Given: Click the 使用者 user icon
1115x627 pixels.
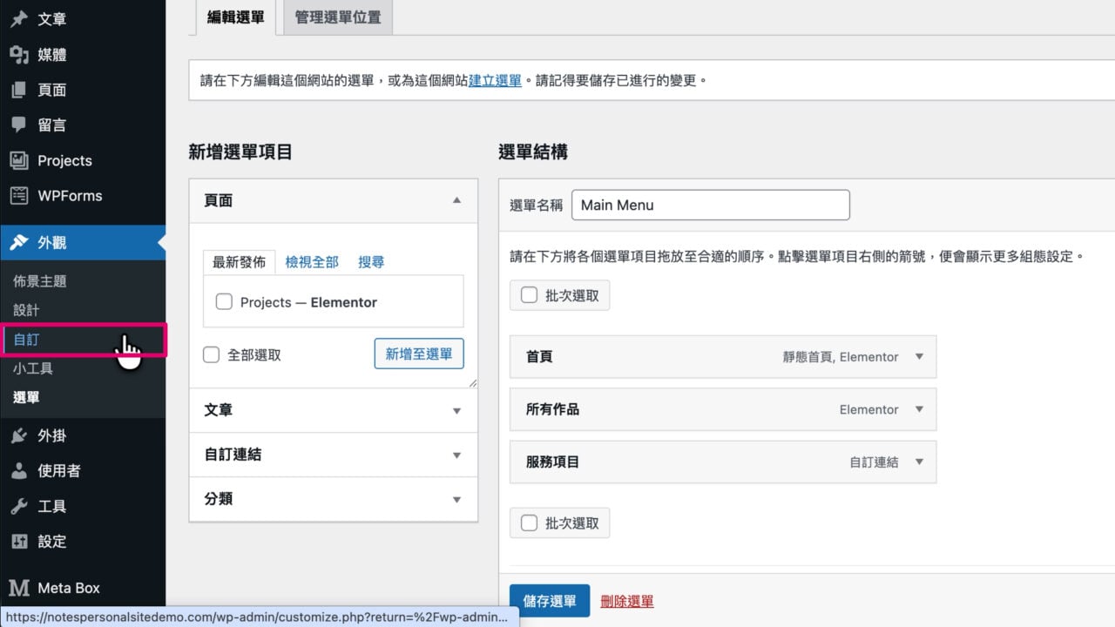Looking at the screenshot, I should point(18,470).
